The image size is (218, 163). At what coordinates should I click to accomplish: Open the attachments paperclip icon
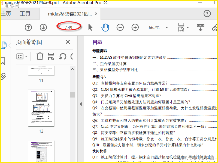[x=4, y=76]
